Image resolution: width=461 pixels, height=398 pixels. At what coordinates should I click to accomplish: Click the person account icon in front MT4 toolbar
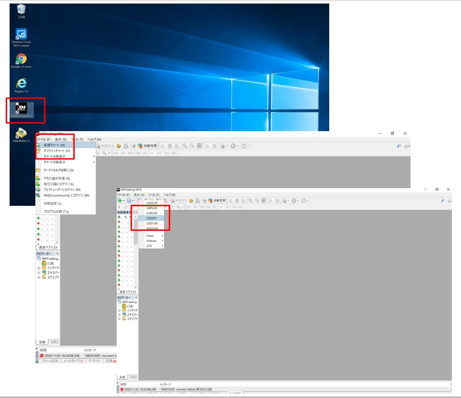[x=197, y=201]
